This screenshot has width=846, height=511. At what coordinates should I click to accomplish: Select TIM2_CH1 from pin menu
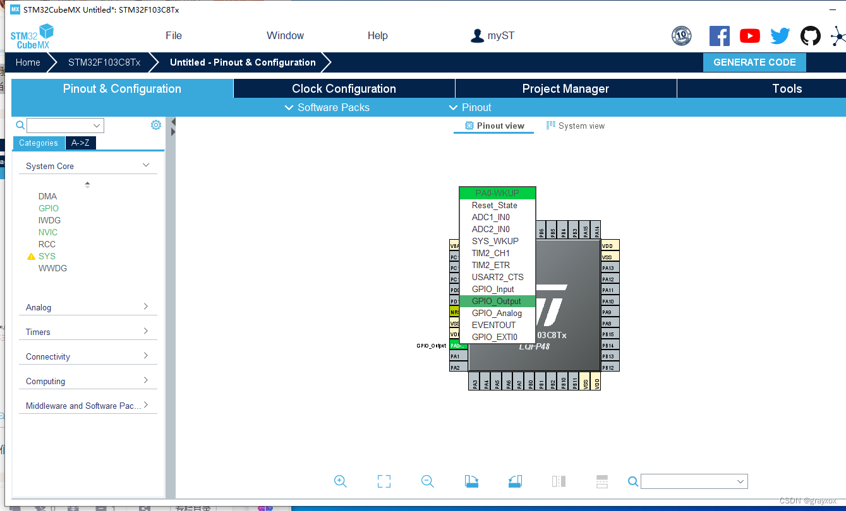497,254
